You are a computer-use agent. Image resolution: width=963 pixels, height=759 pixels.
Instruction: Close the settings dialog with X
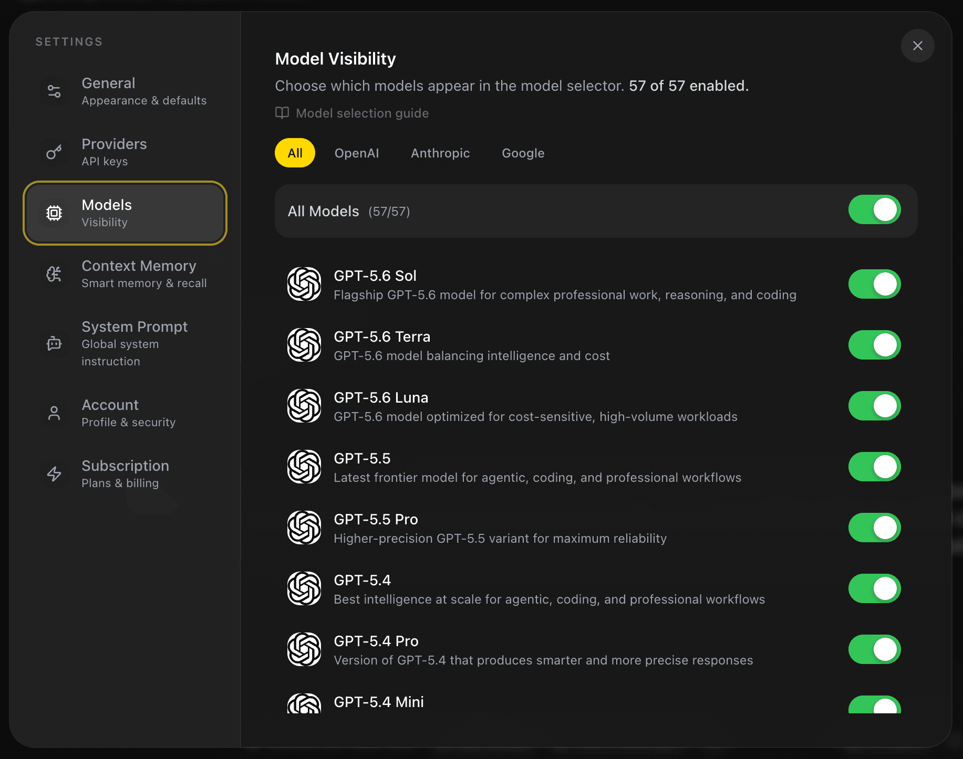pyautogui.click(x=917, y=46)
